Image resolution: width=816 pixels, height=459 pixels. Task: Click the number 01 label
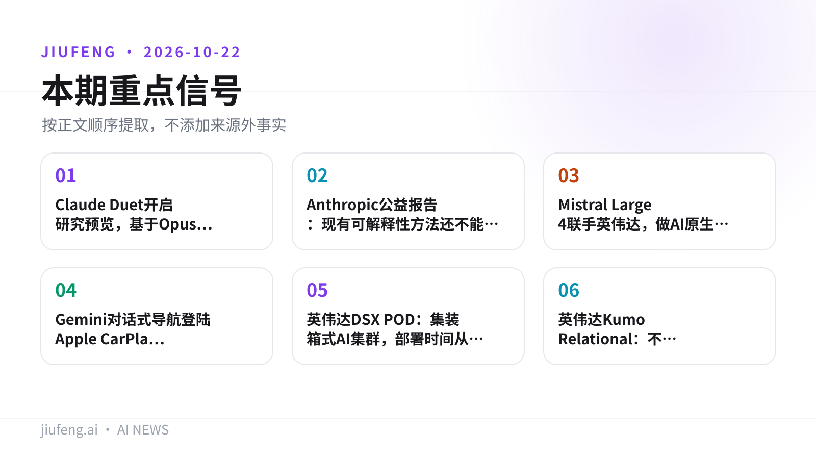click(x=66, y=175)
